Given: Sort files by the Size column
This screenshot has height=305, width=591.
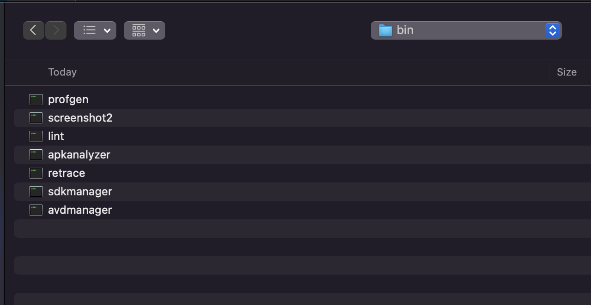Looking at the screenshot, I should point(567,72).
